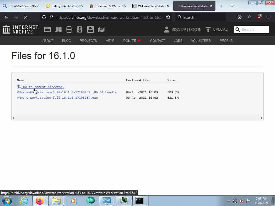275x206 pixels.
Task: Select the 06-Apr-2021 10:03 date
Action: (142, 92)
